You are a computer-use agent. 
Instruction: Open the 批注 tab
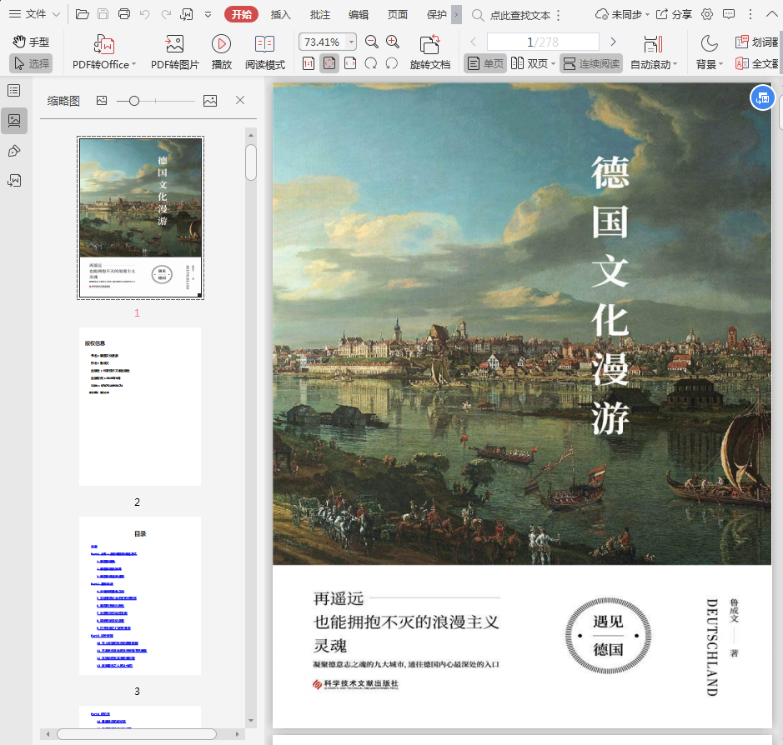click(319, 14)
